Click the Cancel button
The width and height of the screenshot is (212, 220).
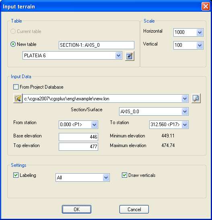click(134, 210)
